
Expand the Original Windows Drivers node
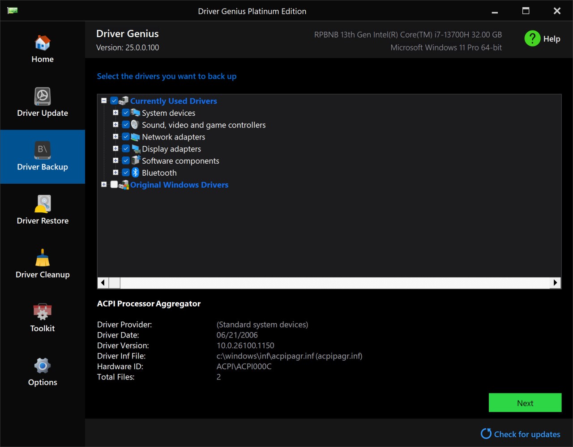coord(104,185)
